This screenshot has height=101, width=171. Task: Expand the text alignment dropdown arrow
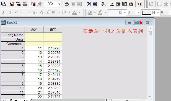(59, 12)
